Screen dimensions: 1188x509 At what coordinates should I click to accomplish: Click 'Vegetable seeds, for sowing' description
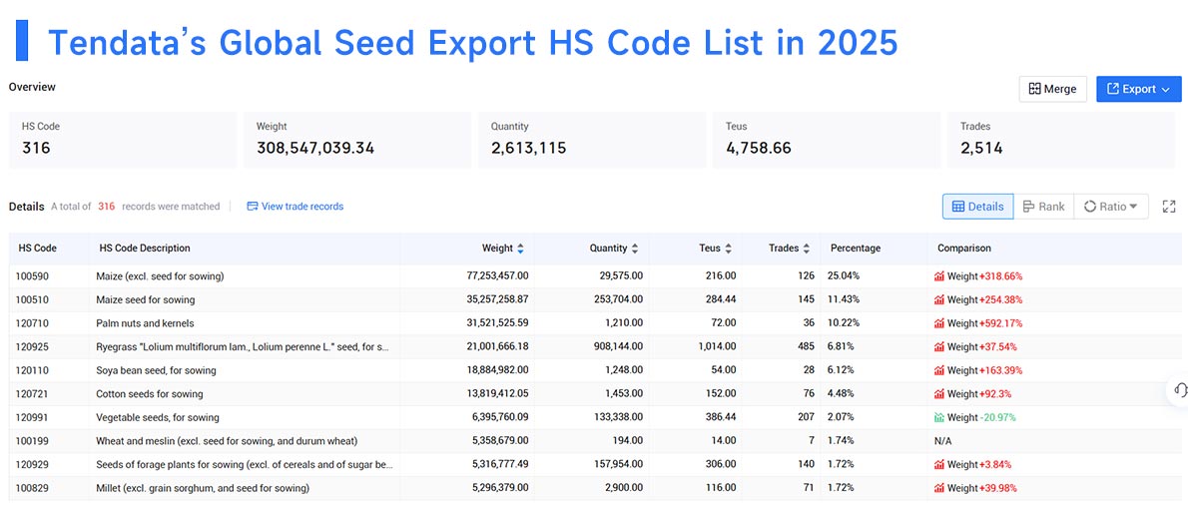click(x=158, y=417)
